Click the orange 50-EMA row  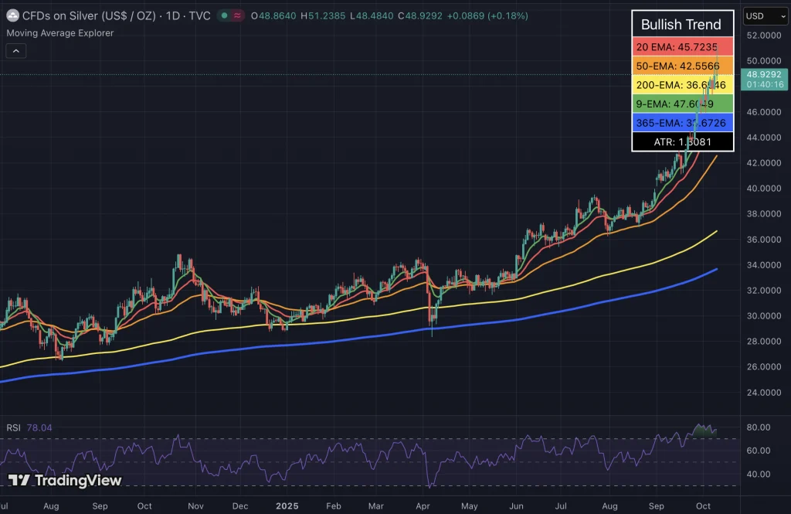pos(682,66)
